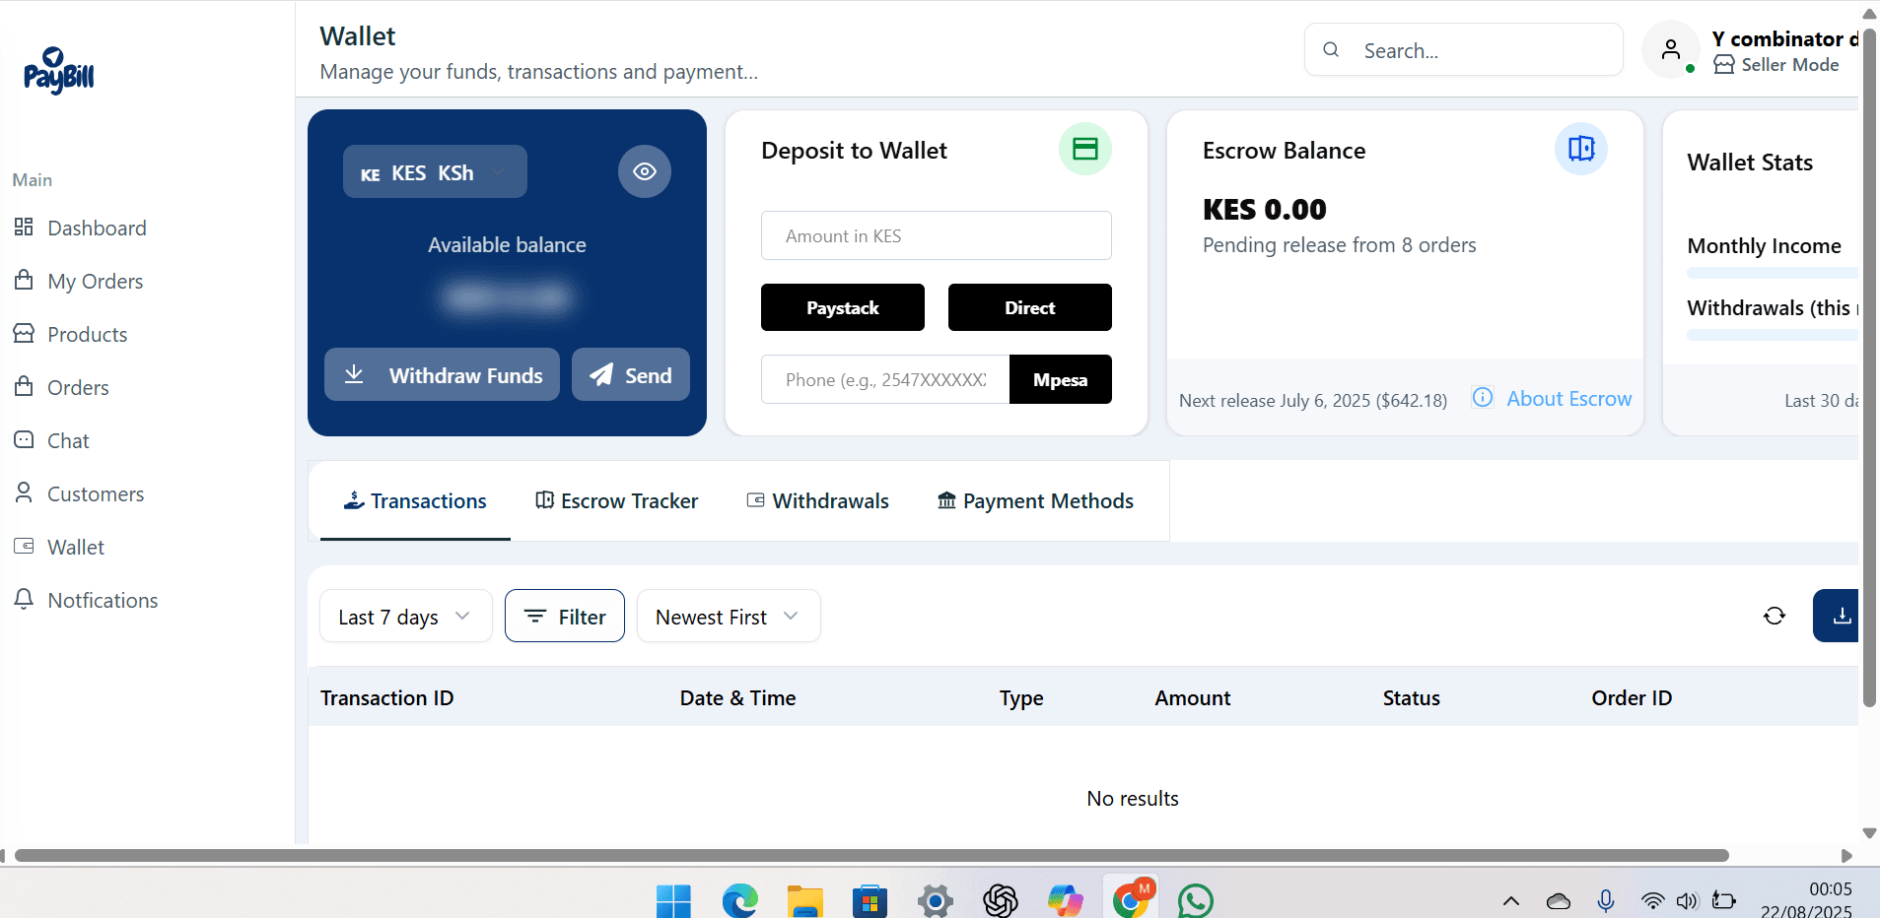Click the blue download export button
The width and height of the screenshot is (1880, 918).
coord(1838,616)
